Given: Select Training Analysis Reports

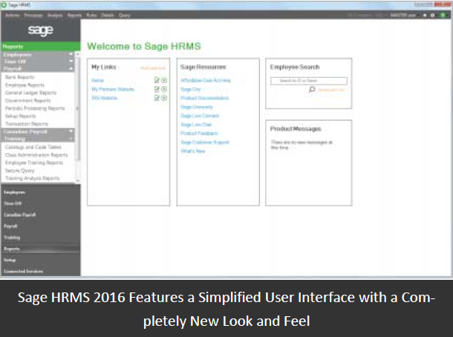Looking at the screenshot, I should [x=33, y=178].
